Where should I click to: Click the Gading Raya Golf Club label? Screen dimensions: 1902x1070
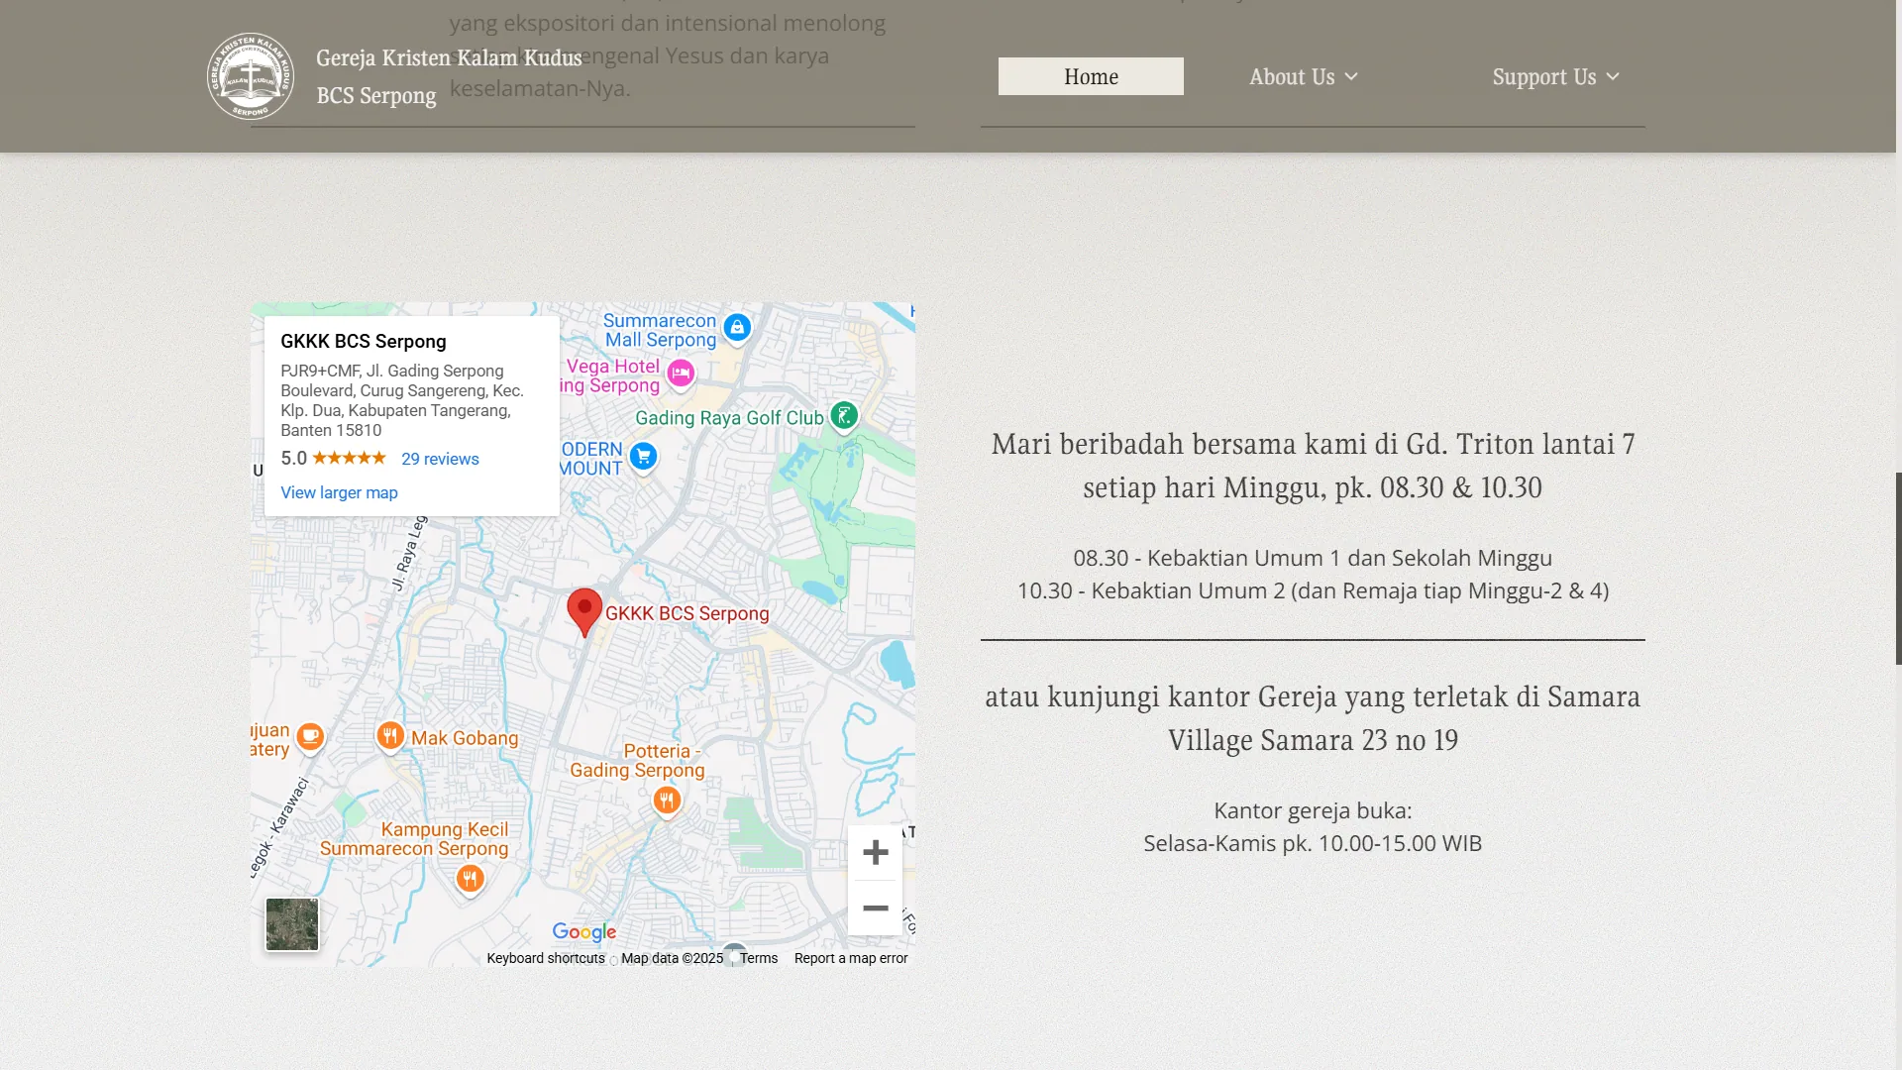(x=729, y=418)
